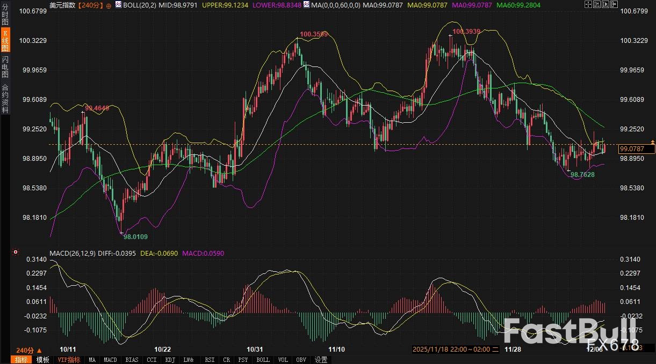Open the 【240分】 timeframe label at top
Image resolution: width=656 pixels, height=364 pixels.
tap(89, 5)
